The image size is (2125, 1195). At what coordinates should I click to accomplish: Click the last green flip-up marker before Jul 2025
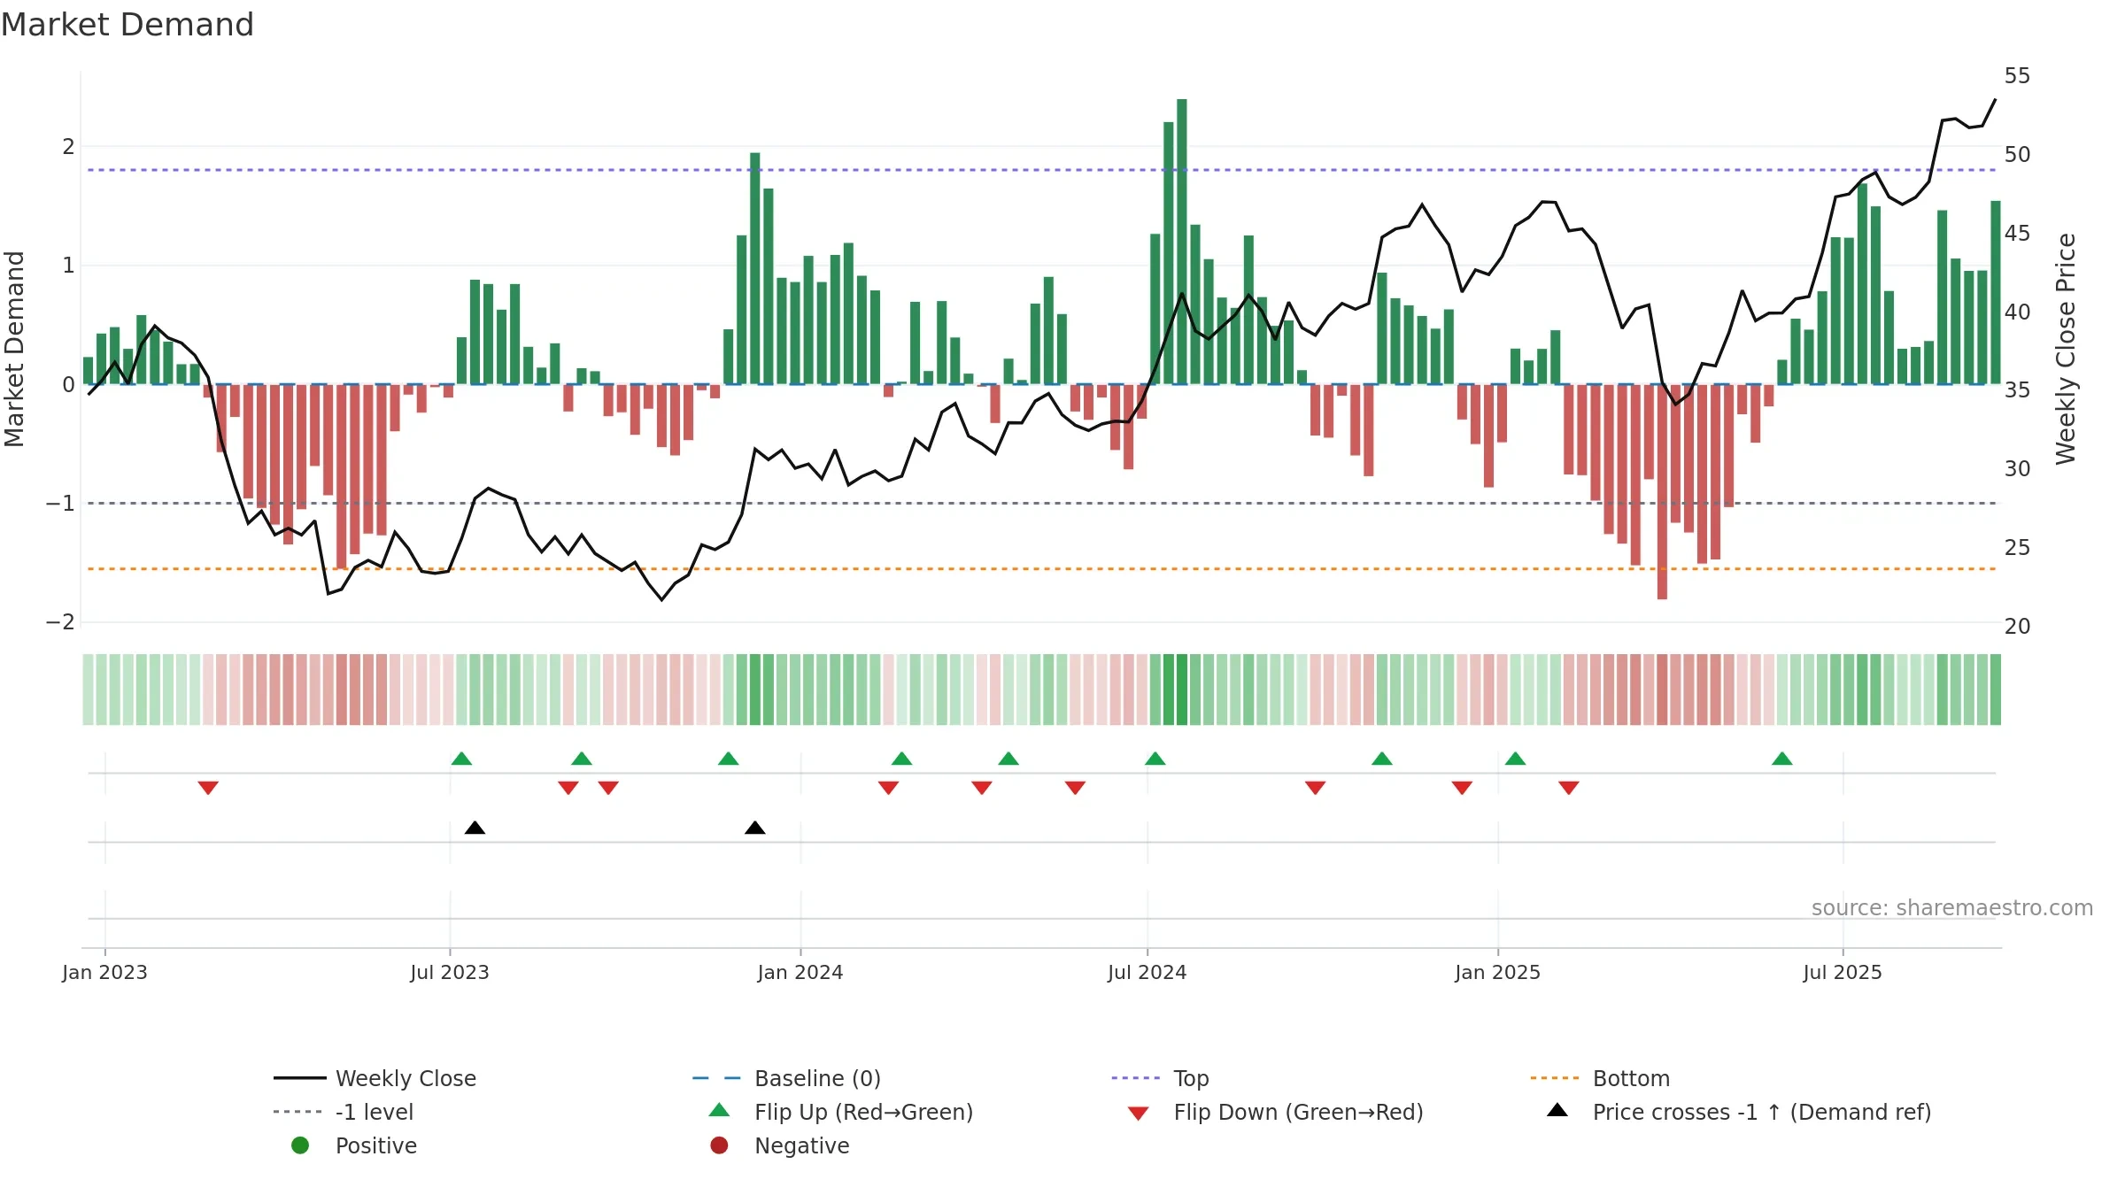[x=1782, y=759]
